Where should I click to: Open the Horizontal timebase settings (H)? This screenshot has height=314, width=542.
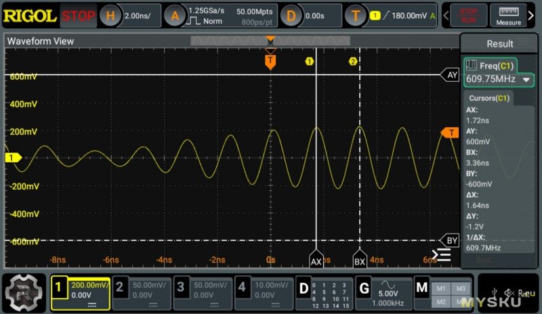tap(112, 16)
